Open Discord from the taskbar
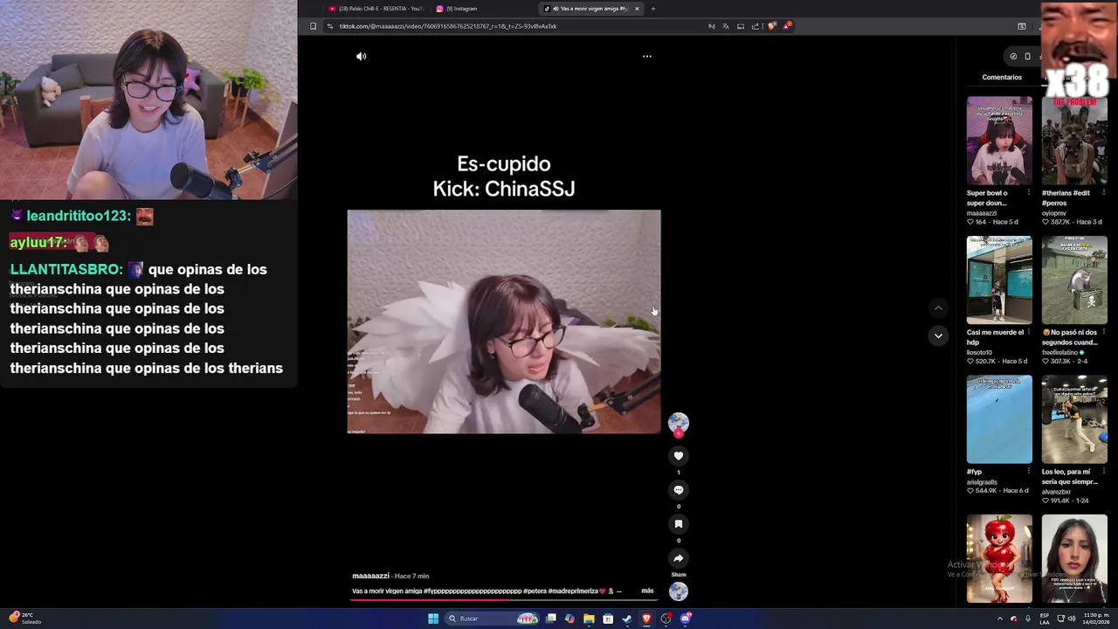The height and width of the screenshot is (629, 1118). coord(686,619)
